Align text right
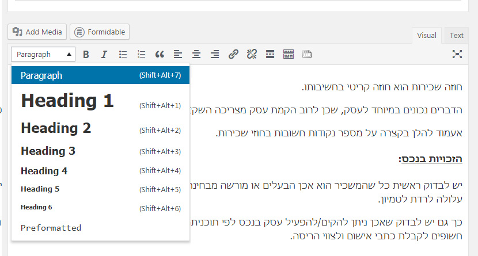This screenshot has width=478, height=256. (x=215, y=55)
